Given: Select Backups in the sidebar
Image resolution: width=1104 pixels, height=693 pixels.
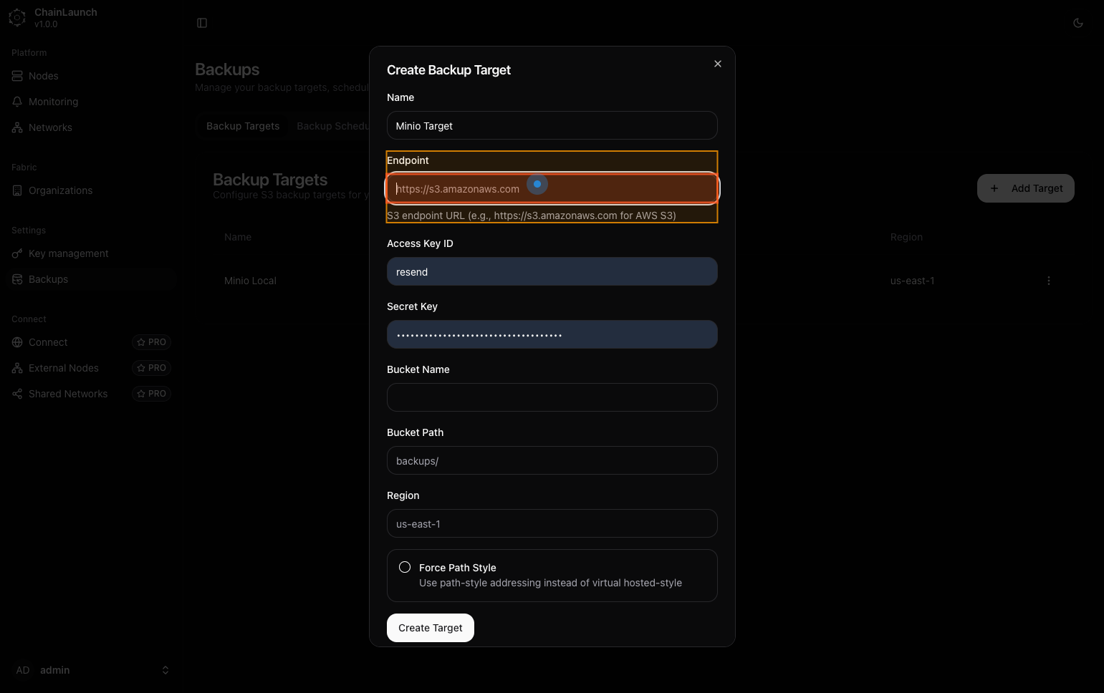Looking at the screenshot, I should point(48,279).
